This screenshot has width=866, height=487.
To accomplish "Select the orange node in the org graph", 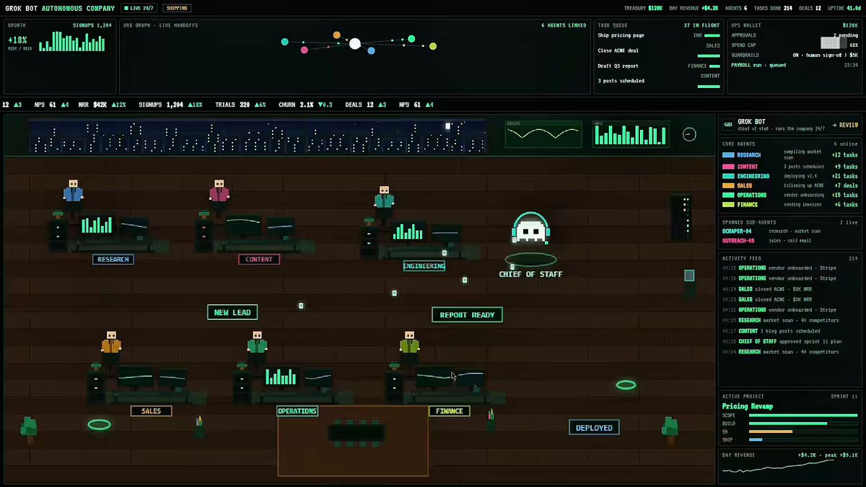I will [337, 35].
